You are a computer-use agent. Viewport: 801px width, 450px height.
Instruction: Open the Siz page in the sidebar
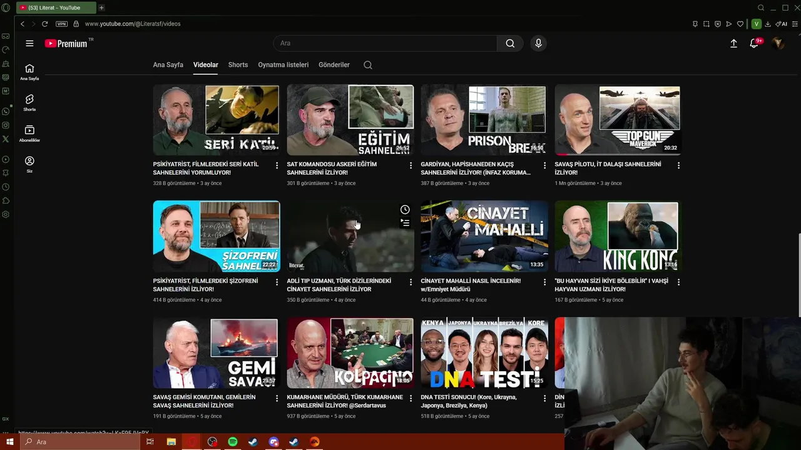point(29,164)
